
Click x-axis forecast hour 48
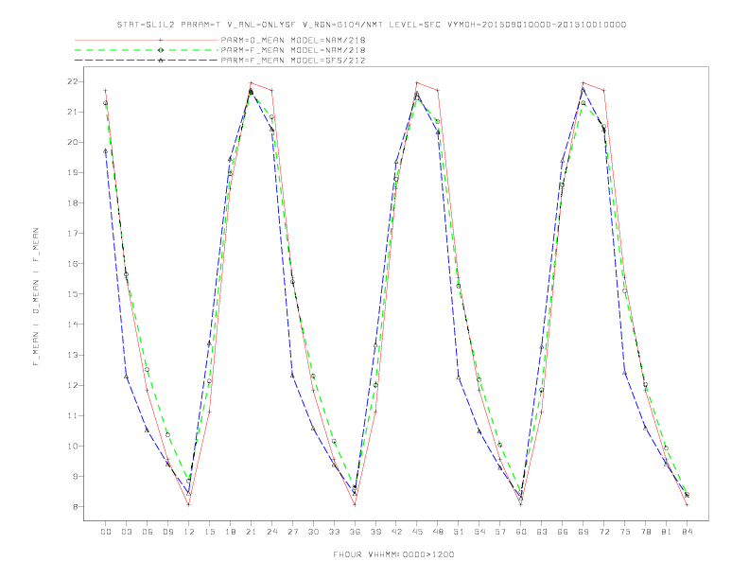tap(438, 532)
